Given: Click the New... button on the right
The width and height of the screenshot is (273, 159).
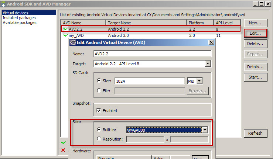Looking at the screenshot, I should (255, 23).
